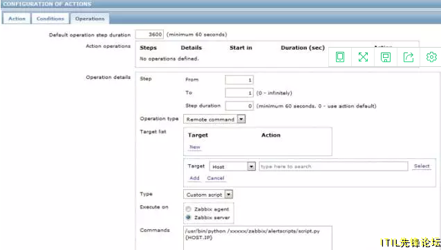441x250 pixels.
Task: Click the Details column header
Action: 191,48
